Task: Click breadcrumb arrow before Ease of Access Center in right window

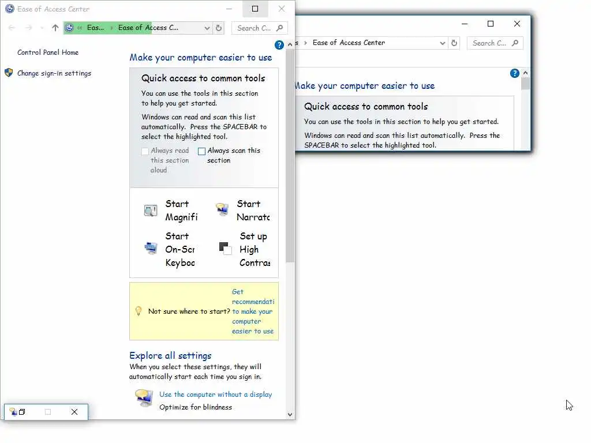Action: 305,43
